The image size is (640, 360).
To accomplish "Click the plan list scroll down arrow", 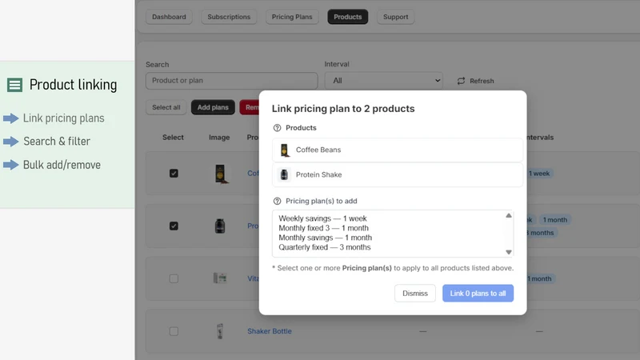I will (x=509, y=252).
